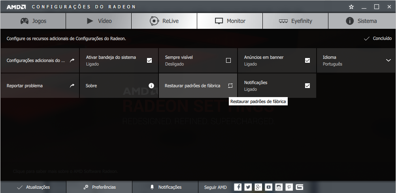Click the multi-display icon on Eyefinity tab
396x193 pixels.
tap(283, 21)
